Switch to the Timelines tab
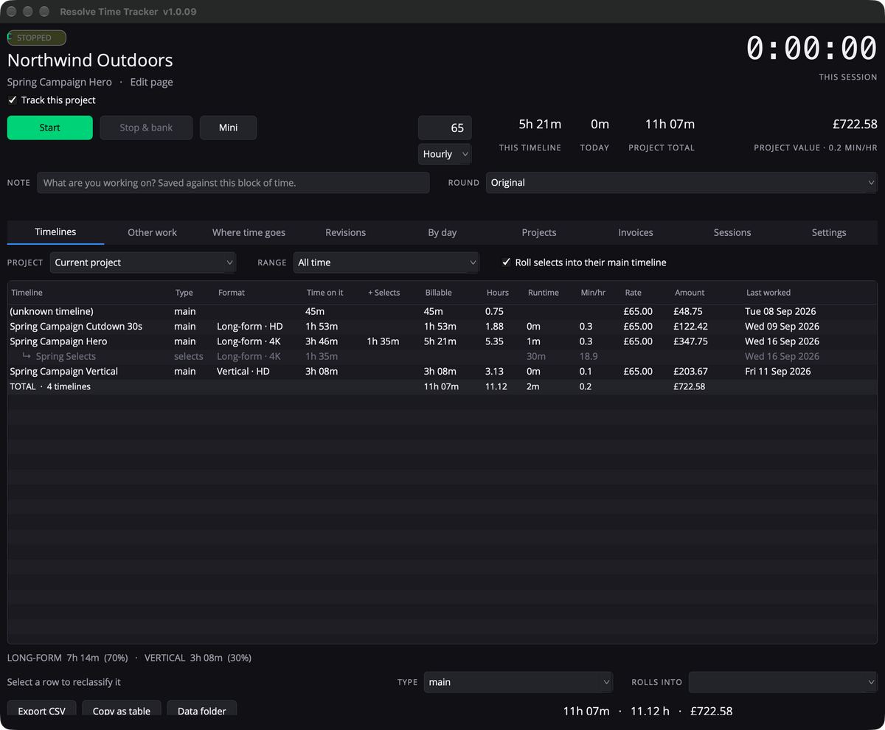Image resolution: width=885 pixels, height=730 pixels. [55, 232]
